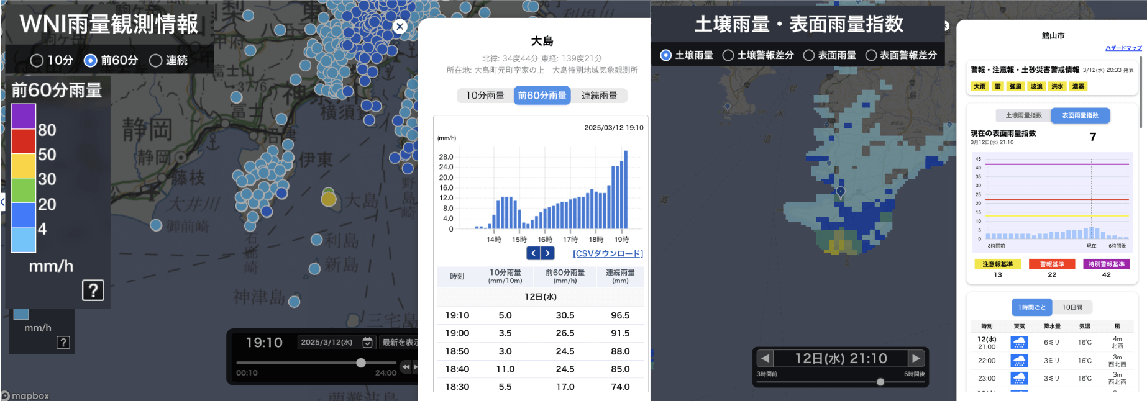Switch to 10分雨量 tab

[485, 96]
